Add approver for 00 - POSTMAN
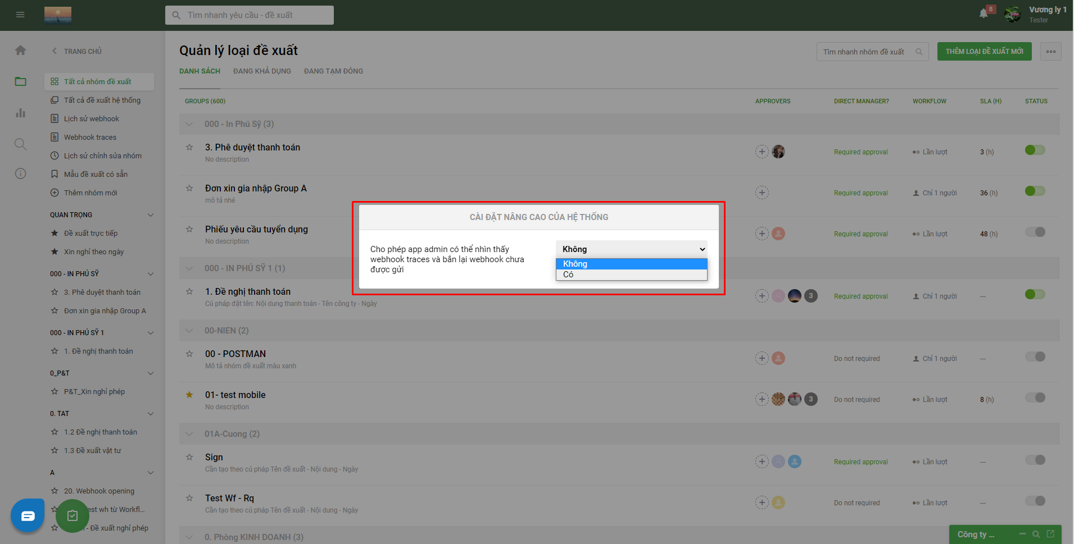This screenshot has height=544, width=1074. (762, 358)
